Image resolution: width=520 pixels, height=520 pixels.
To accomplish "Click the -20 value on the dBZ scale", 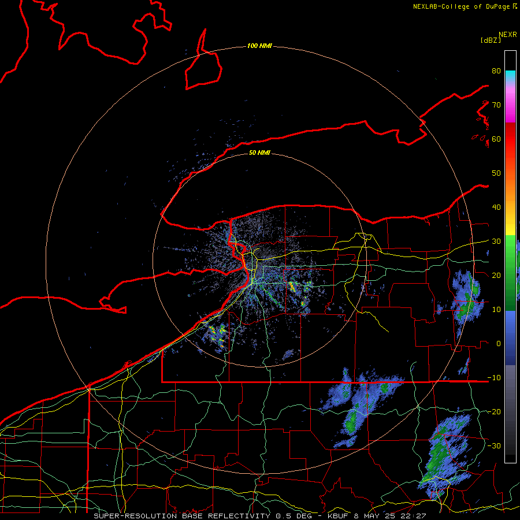I will coord(494,412).
